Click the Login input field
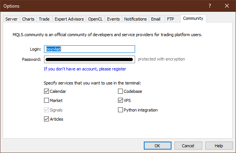The width and height of the screenshot is (236, 153). pos(90,49)
